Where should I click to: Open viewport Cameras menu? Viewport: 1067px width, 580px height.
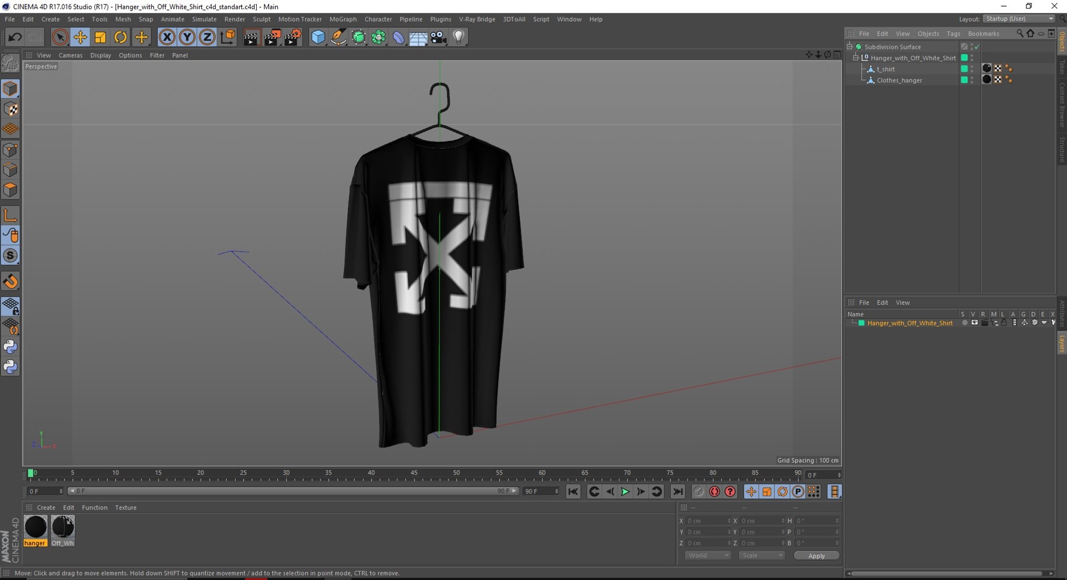pyautogui.click(x=71, y=56)
